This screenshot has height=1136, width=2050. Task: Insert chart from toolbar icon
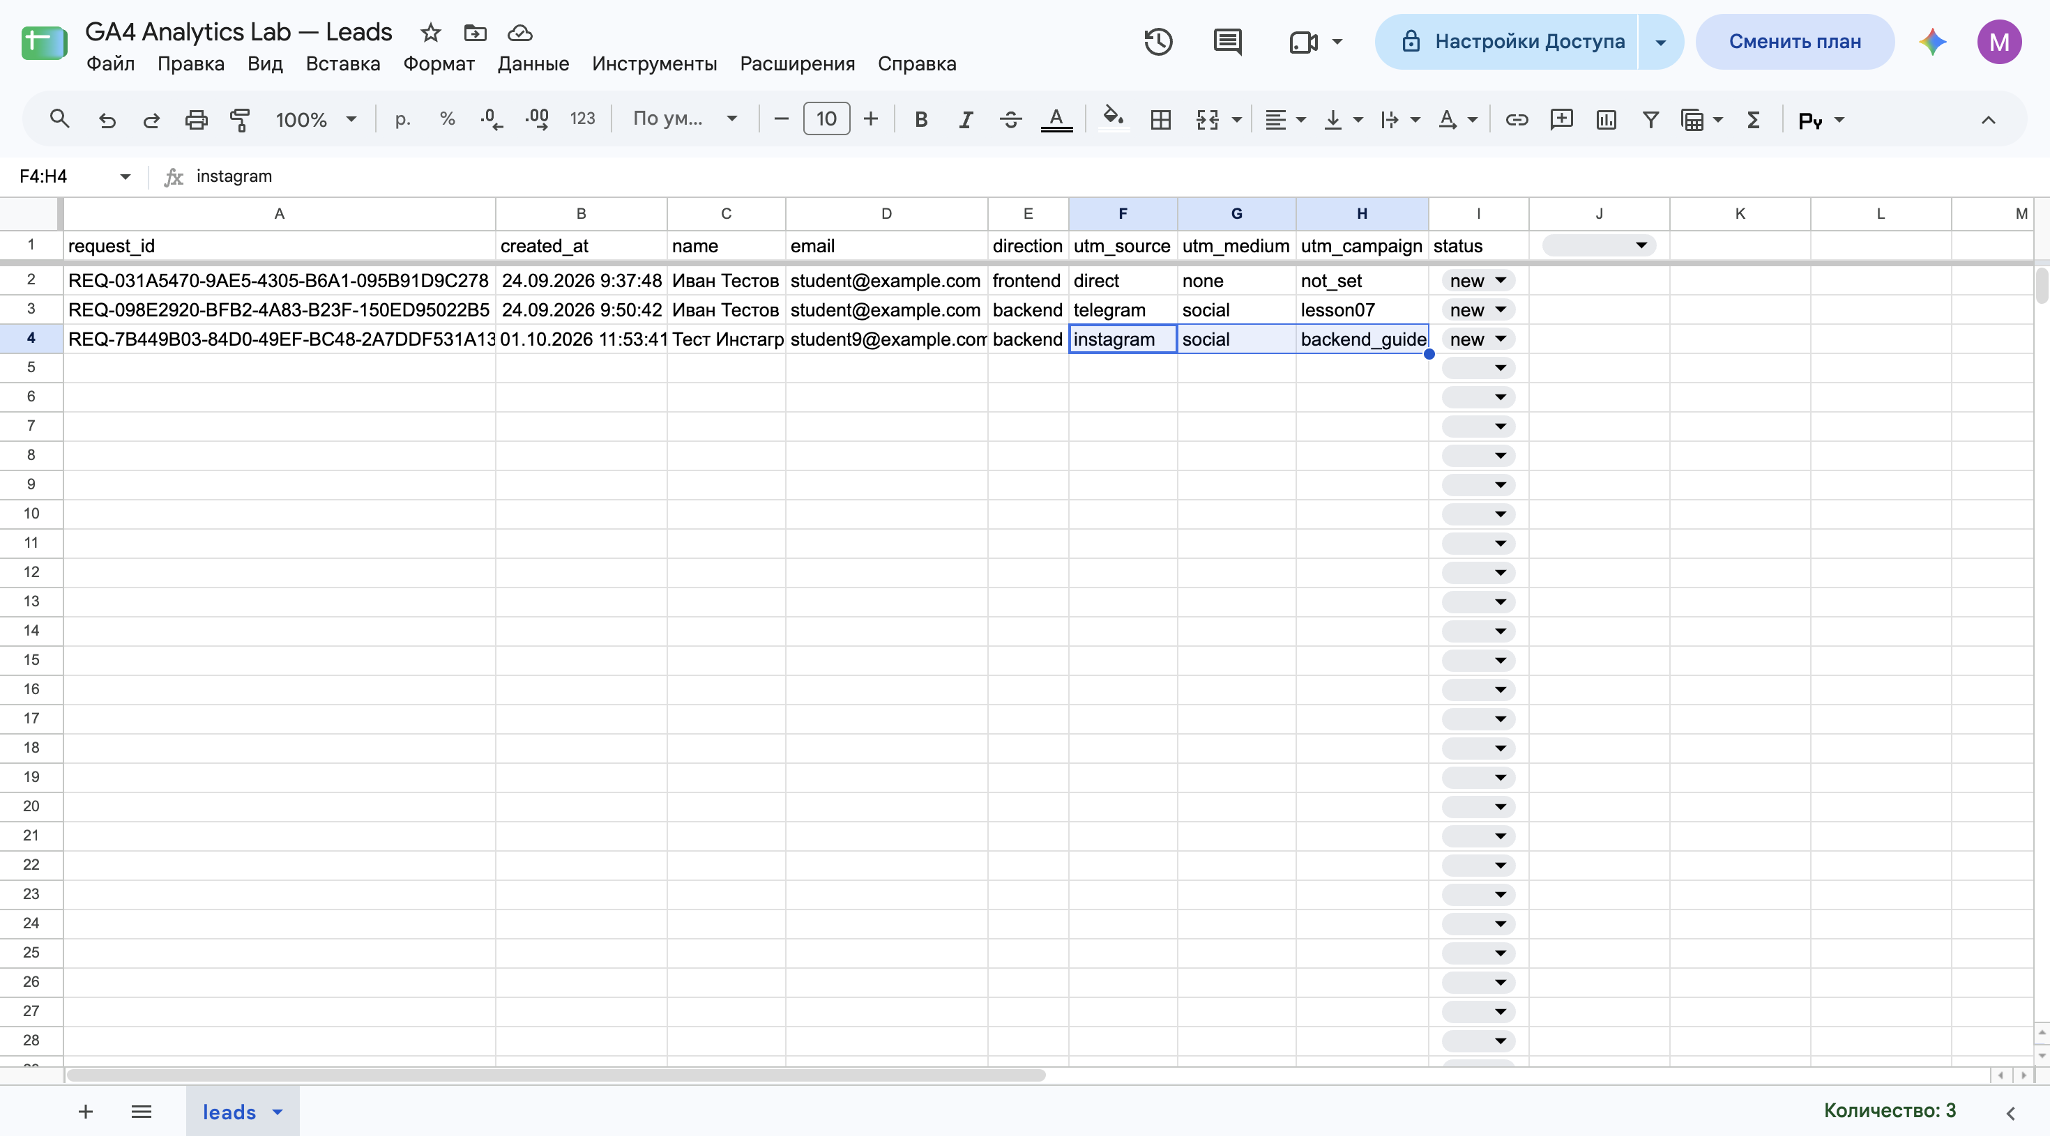point(1606,120)
